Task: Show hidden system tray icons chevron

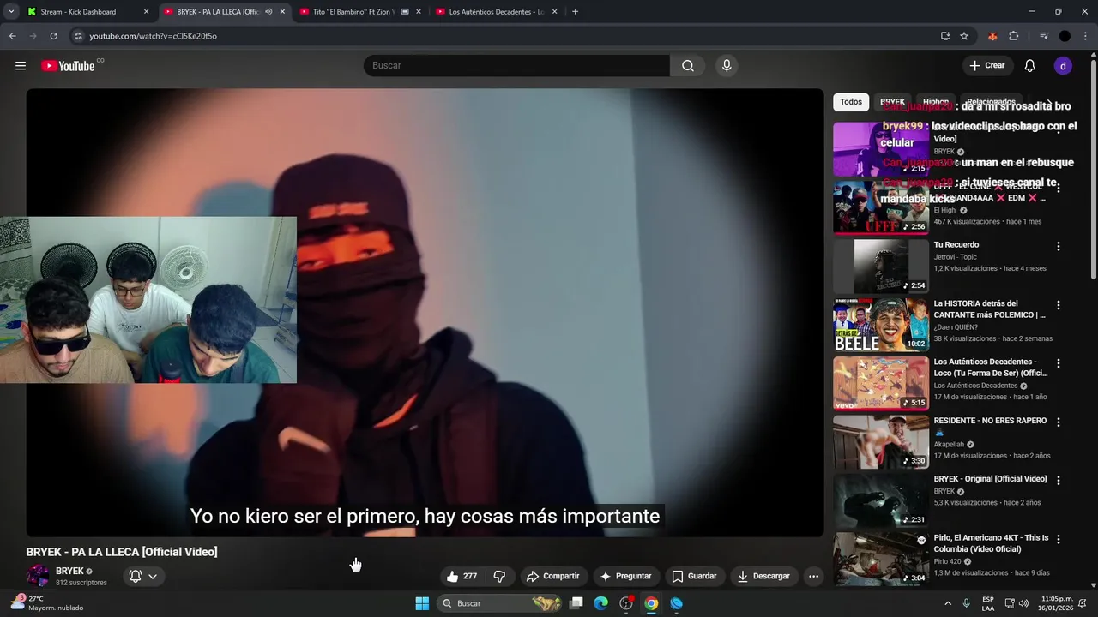Action: (948, 603)
